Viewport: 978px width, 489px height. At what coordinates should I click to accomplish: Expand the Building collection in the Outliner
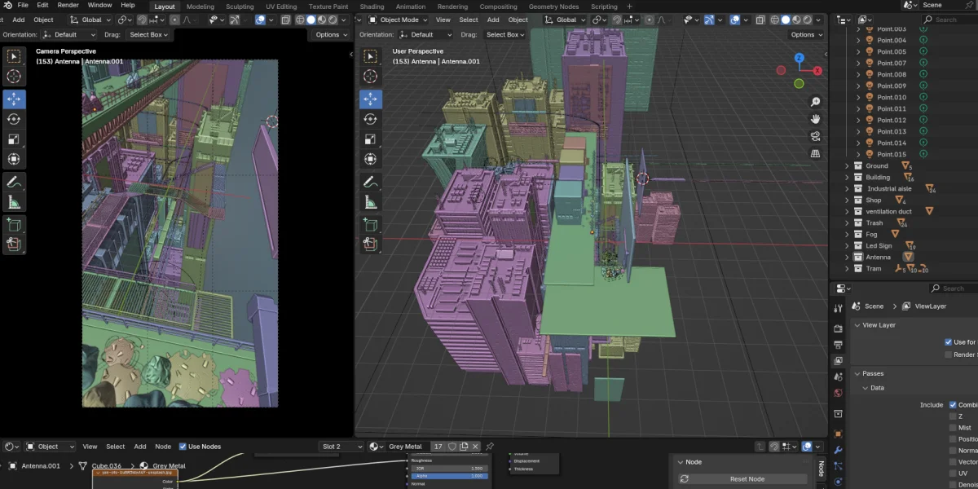pos(848,177)
